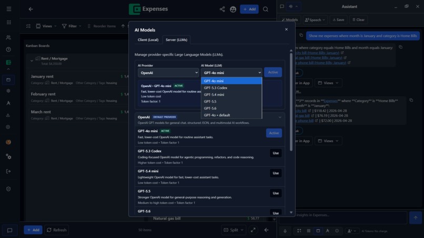Go back with the header arrow

[31, 9]
